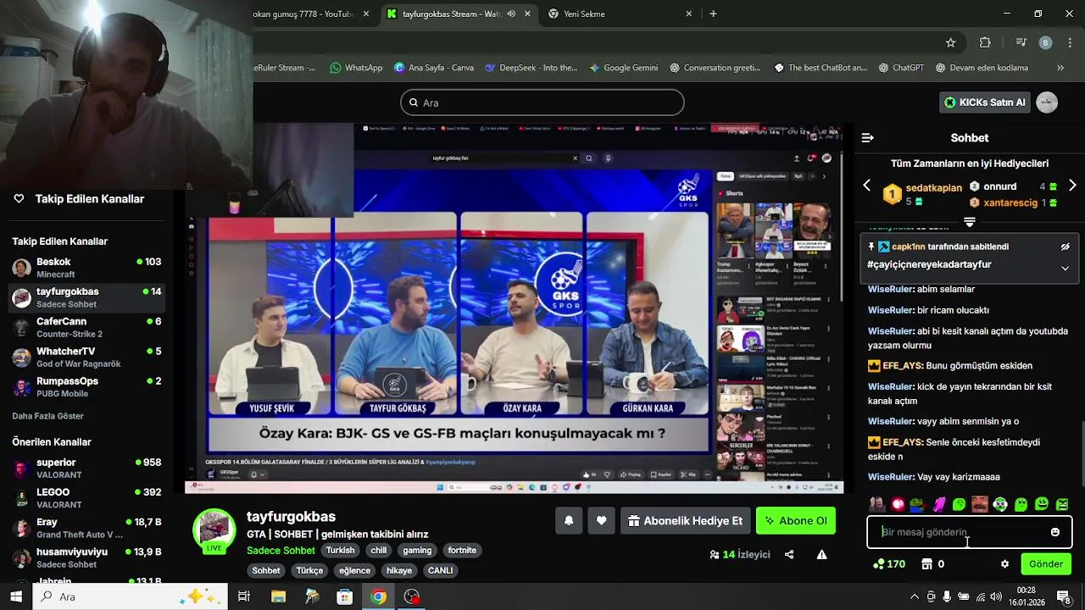
Task: Show next top gifters with right arrow
Action: click(1072, 186)
